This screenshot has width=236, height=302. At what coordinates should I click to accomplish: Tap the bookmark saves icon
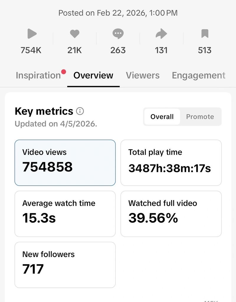click(205, 34)
